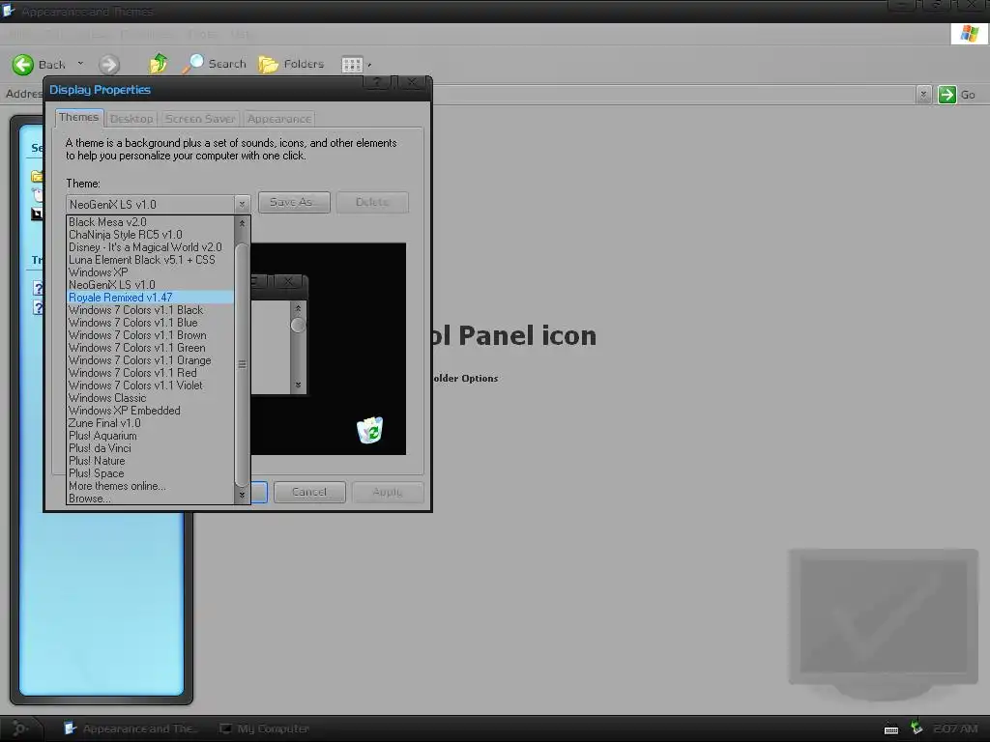990x742 pixels.
Task: Toggle the Folders pane button
Action: 291,64
